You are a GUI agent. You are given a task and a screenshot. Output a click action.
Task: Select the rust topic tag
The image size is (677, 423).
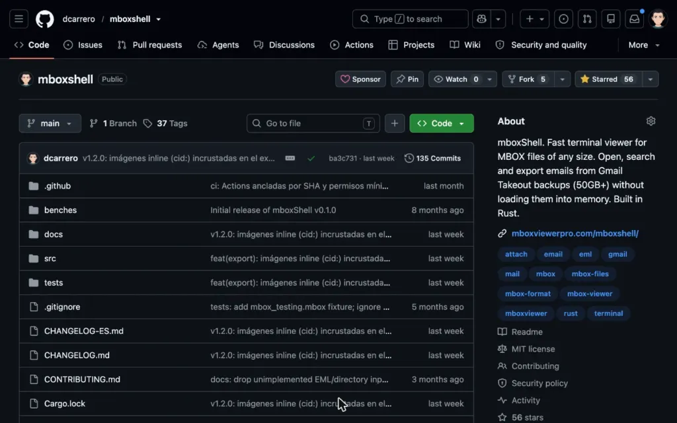(x=571, y=313)
